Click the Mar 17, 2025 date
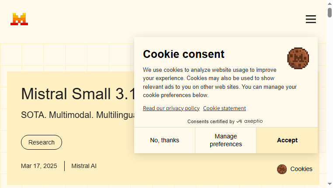 [x=39, y=166]
